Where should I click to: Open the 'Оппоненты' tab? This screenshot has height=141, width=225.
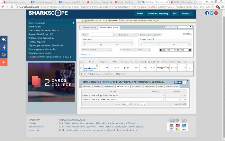109,86
